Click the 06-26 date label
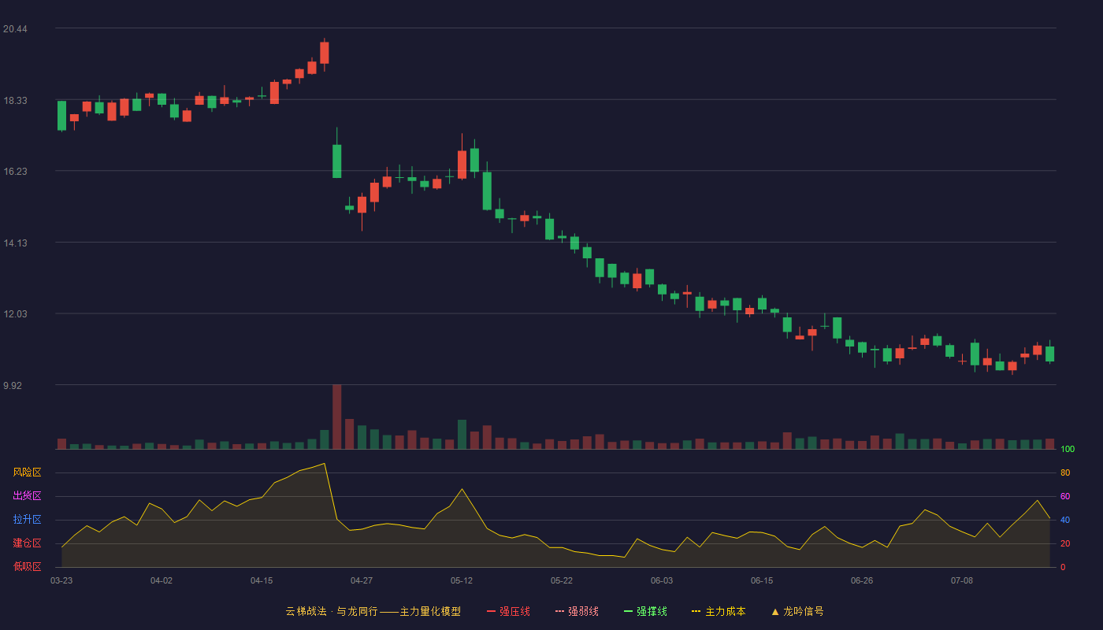Screen dimensions: 1103x630 click(862, 580)
